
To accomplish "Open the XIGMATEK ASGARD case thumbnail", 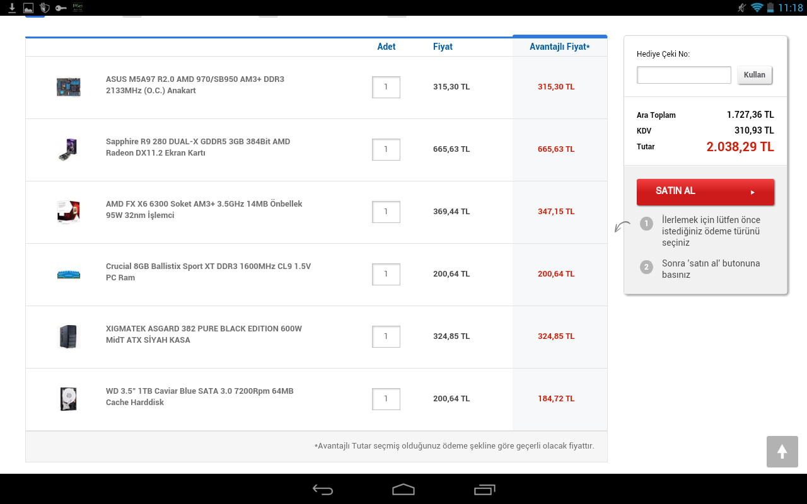I will [x=68, y=336].
